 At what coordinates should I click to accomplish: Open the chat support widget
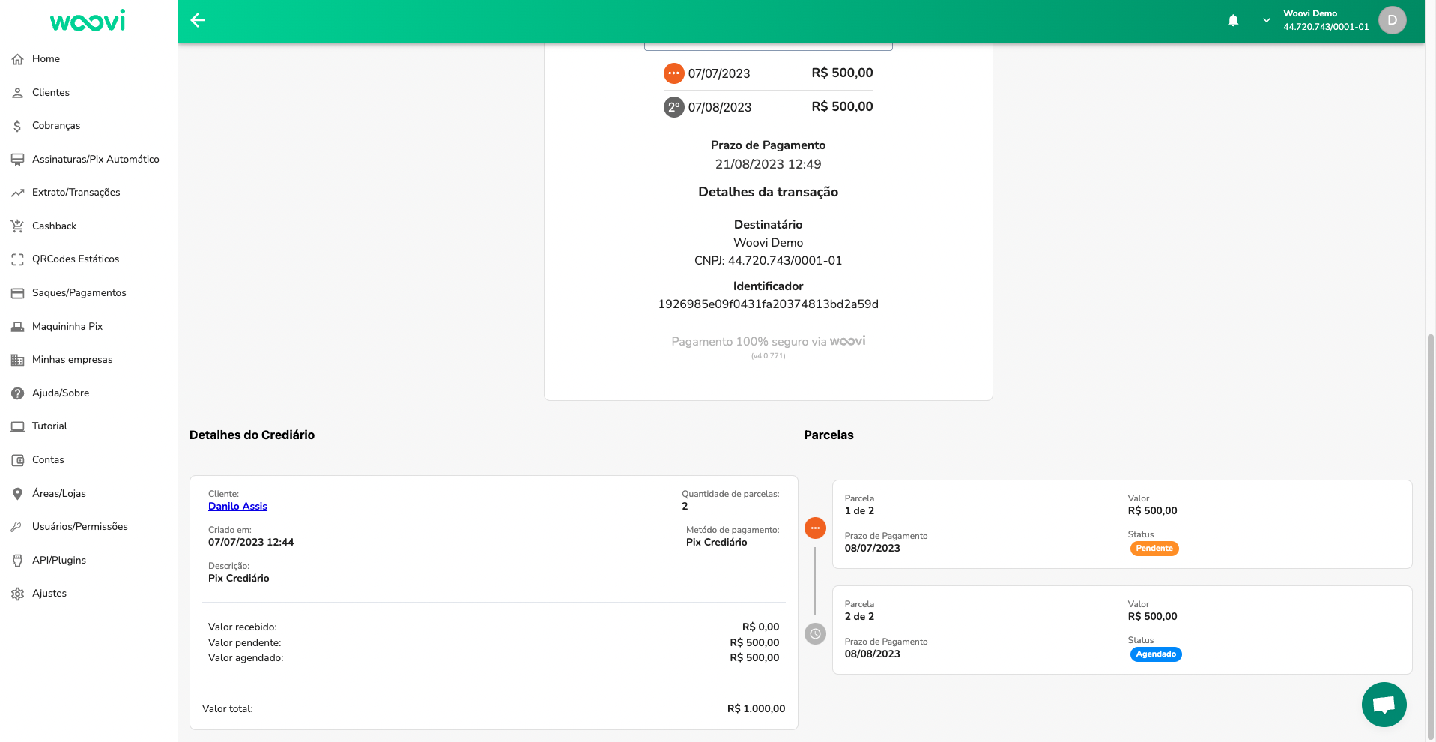pyautogui.click(x=1384, y=705)
